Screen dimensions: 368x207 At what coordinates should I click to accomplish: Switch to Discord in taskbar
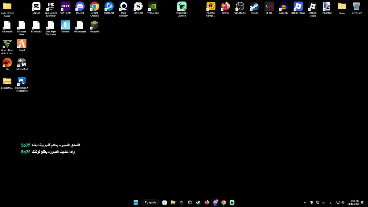pyautogui.click(x=215, y=202)
